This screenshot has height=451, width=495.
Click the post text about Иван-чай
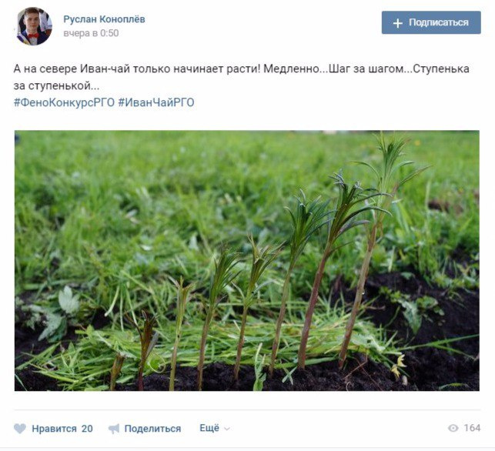(242, 77)
